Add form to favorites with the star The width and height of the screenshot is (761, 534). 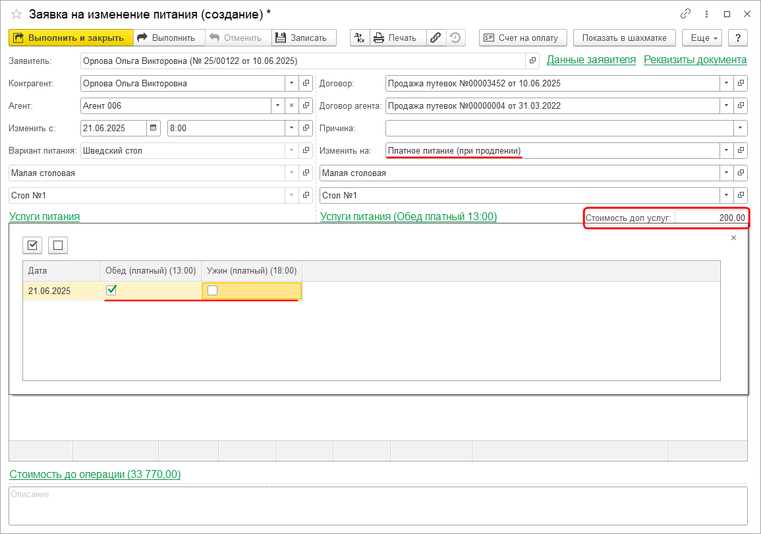pos(16,14)
